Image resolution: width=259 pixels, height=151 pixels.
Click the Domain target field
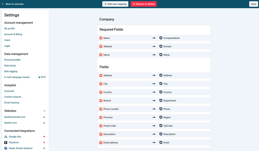coord(167,46)
